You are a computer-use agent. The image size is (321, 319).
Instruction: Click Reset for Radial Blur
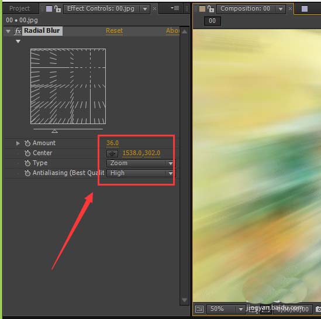114,31
